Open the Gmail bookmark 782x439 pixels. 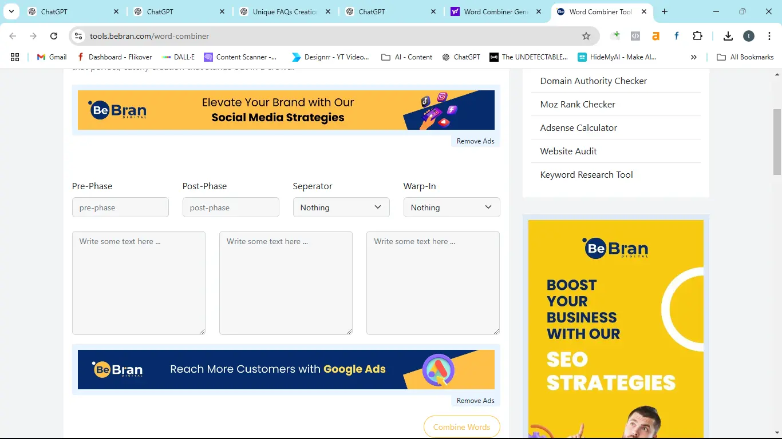pos(52,57)
